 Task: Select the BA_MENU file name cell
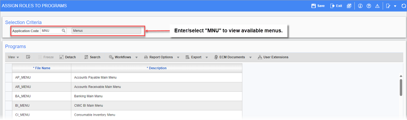point(42,96)
